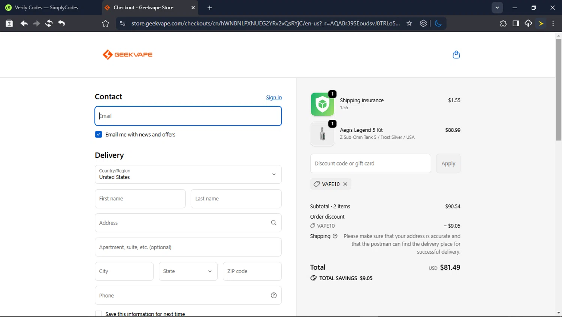
Task: Click the dark mode moon icon
Action: pyautogui.click(x=438, y=24)
